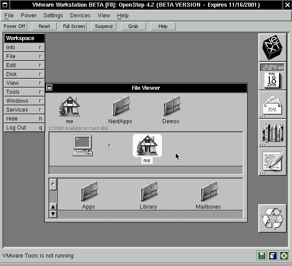Screen dimensions: 292x266
Task: Click the VMware floppy drive status icon
Action: tap(262, 256)
